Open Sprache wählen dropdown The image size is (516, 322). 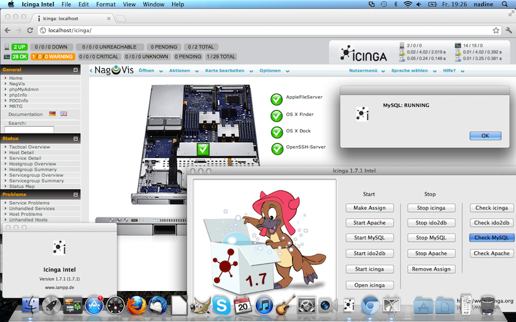(413, 71)
